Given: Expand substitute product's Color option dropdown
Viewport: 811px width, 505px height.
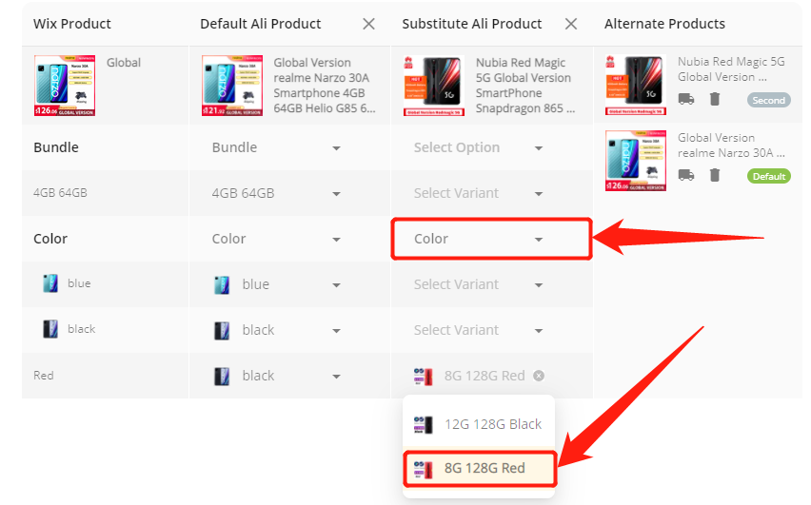Looking at the screenshot, I should [x=479, y=239].
